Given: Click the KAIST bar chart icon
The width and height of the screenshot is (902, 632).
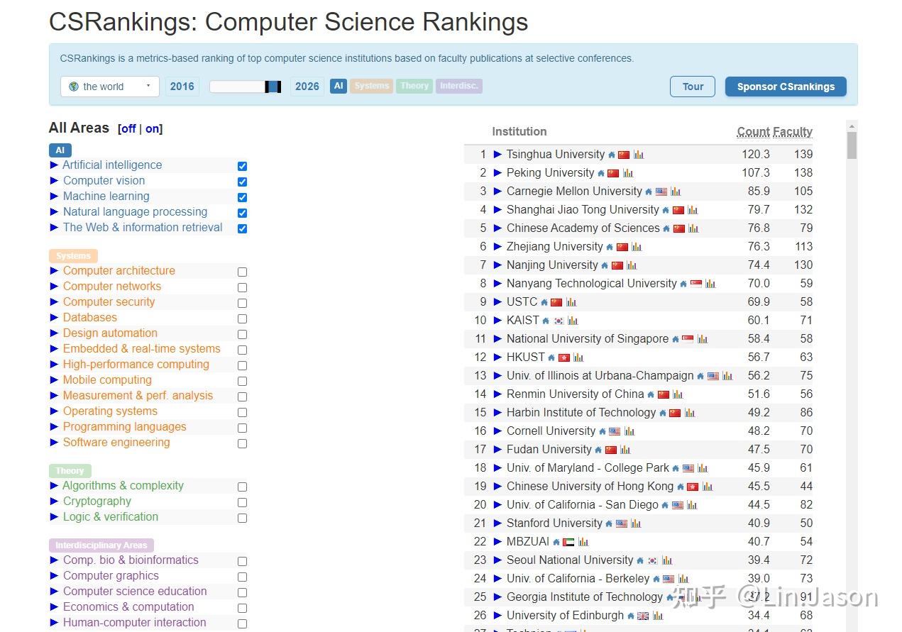Looking at the screenshot, I should point(573,321).
